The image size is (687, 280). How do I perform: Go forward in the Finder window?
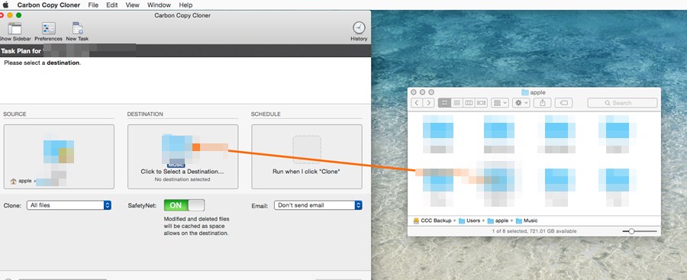428,102
